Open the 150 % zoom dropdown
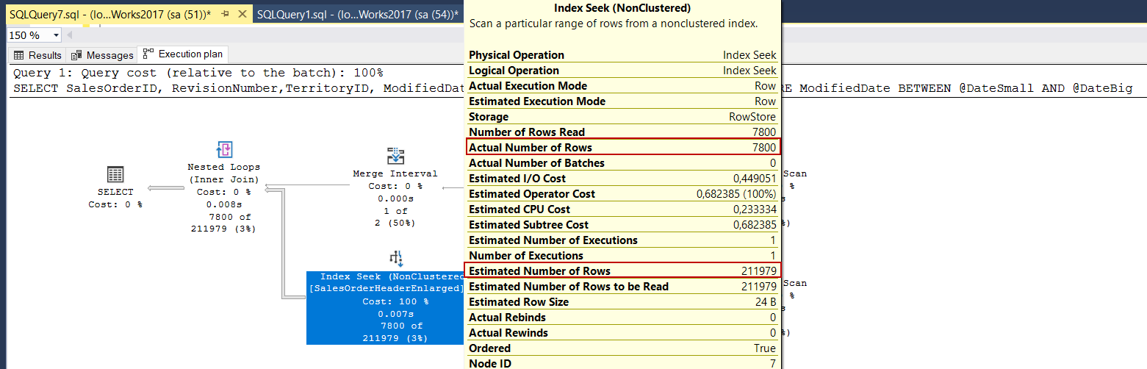Image resolution: width=1147 pixels, height=369 pixels. coord(56,35)
